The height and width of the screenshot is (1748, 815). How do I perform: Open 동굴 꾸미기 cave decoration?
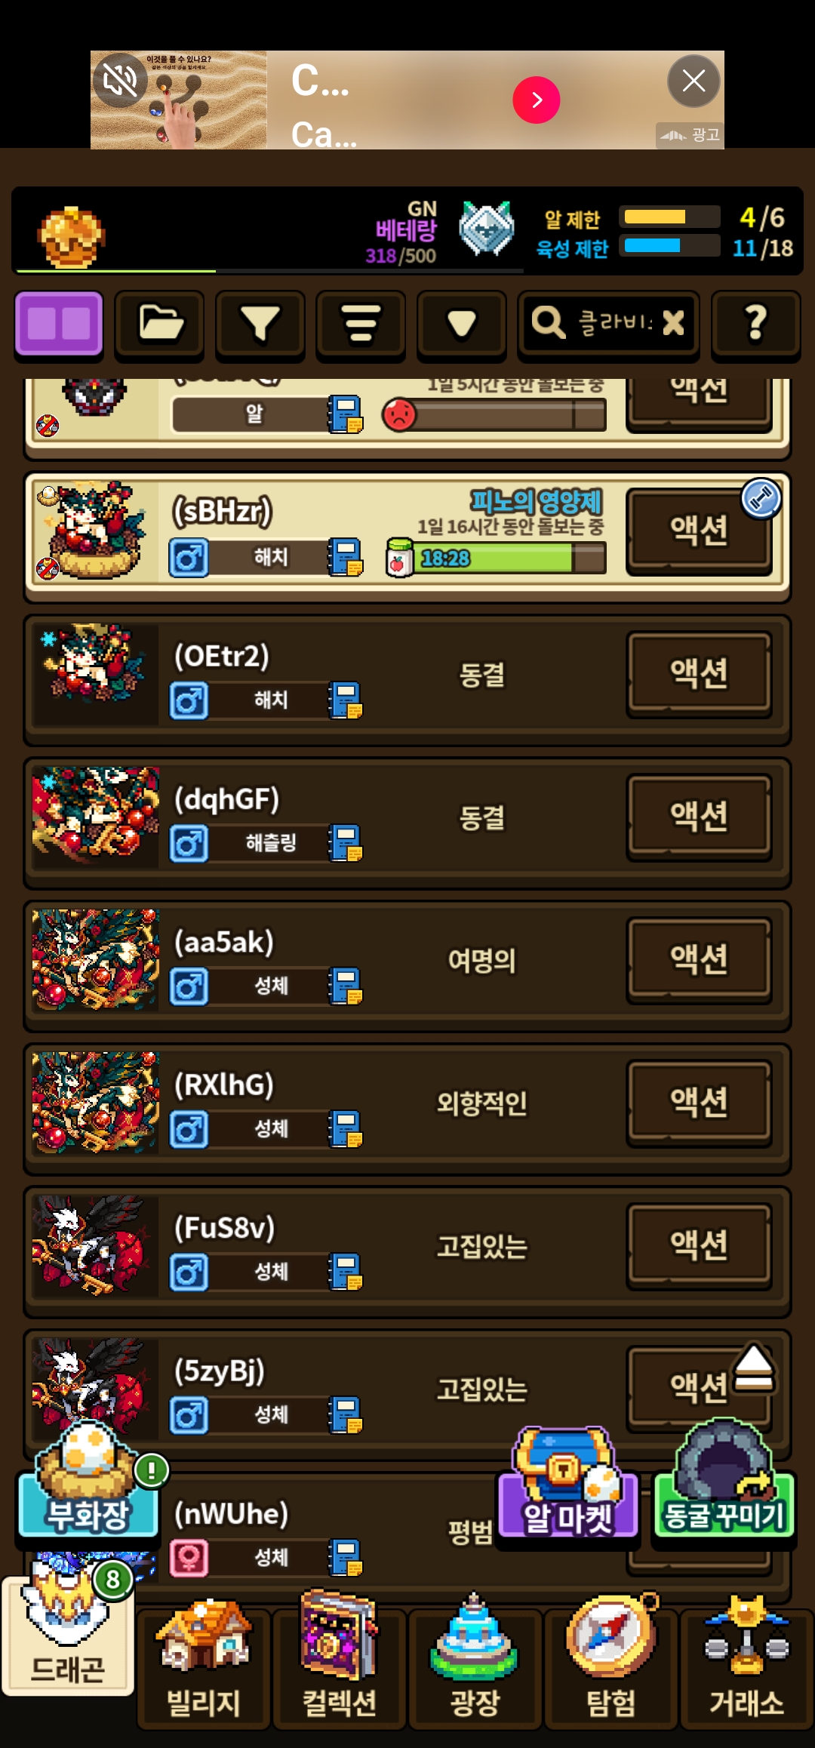point(724,1481)
